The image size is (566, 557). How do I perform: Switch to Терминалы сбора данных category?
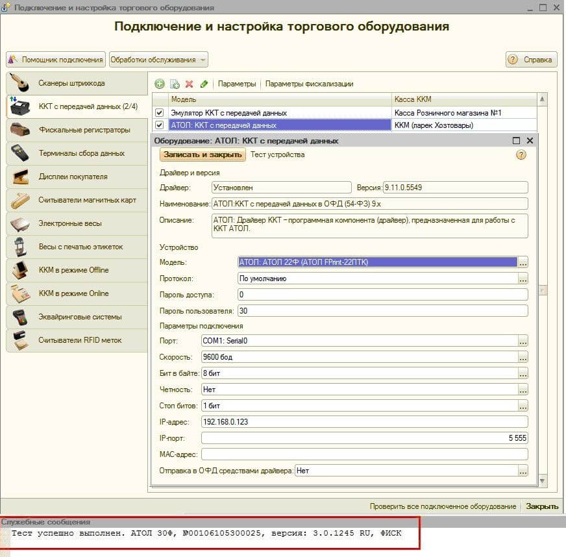coord(77,153)
